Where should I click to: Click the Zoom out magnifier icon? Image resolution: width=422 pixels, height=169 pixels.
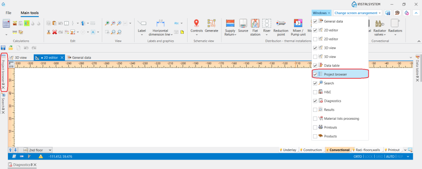coord(113,23)
